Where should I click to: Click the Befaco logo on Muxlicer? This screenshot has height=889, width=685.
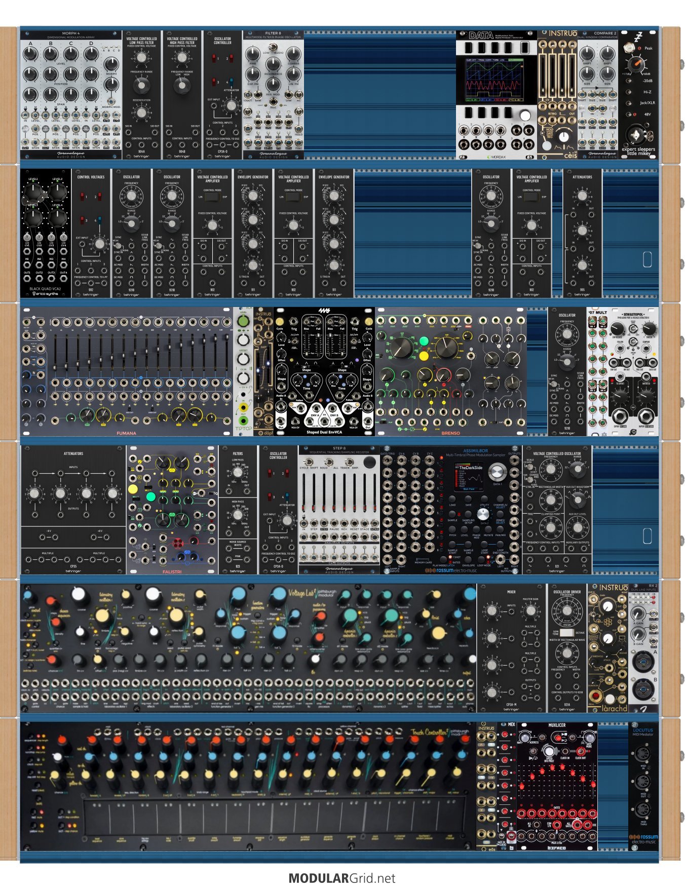(x=556, y=847)
